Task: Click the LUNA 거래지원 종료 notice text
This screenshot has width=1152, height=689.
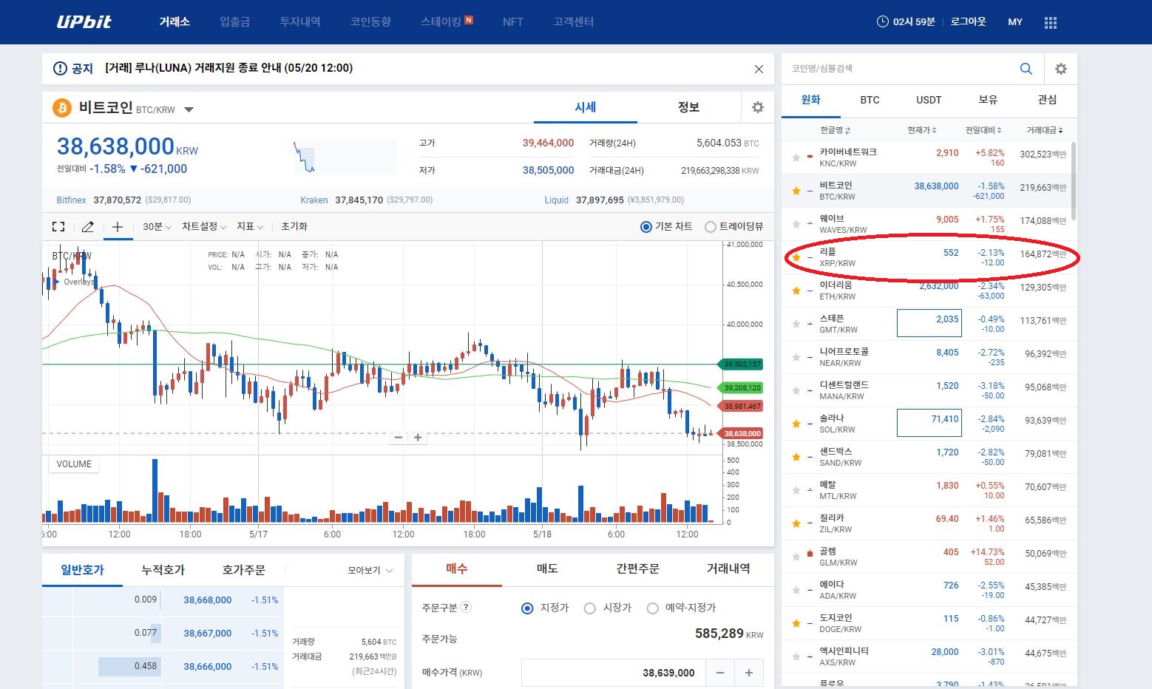Action: tap(228, 68)
